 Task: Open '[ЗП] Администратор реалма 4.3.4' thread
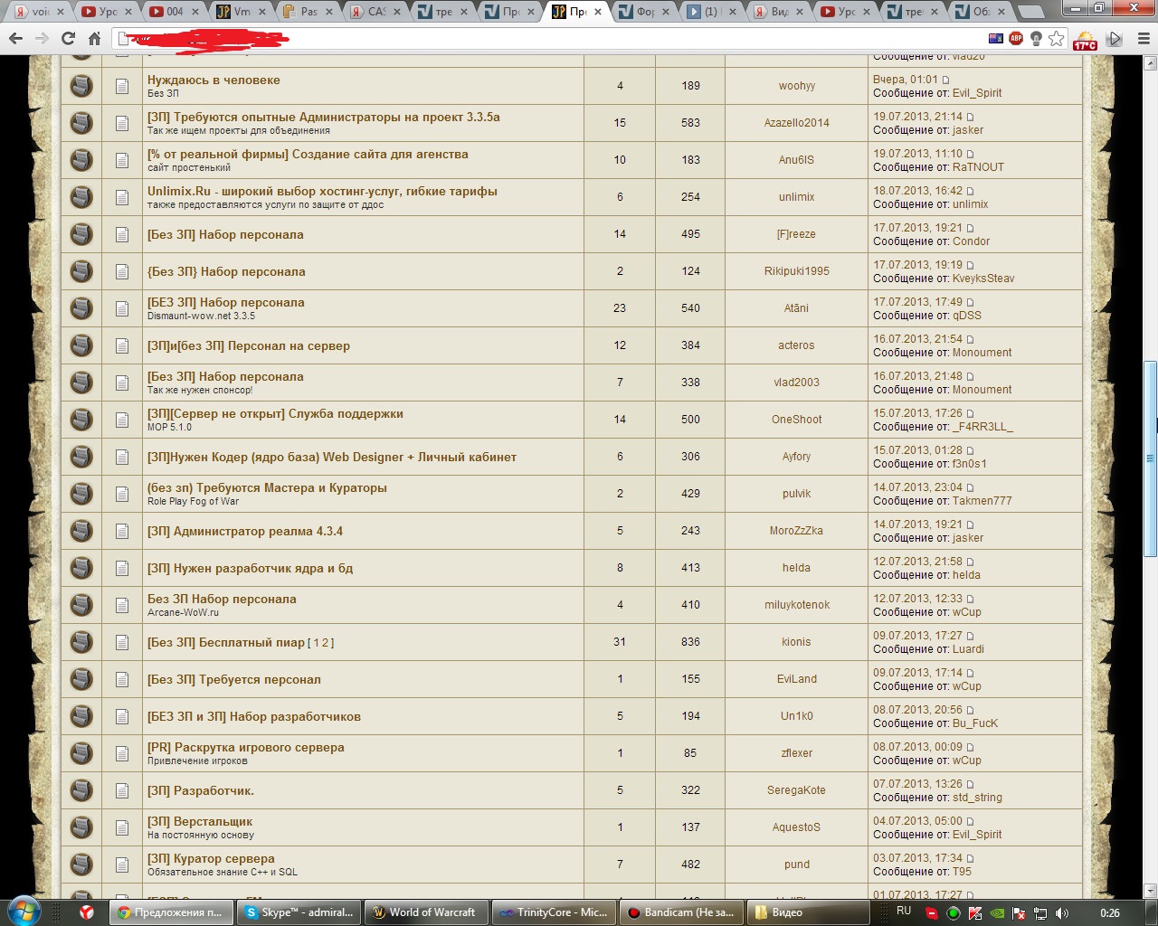(x=245, y=531)
